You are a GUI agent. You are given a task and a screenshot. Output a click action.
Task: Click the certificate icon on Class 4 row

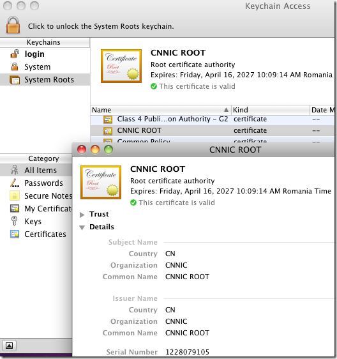[x=107, y=119]
